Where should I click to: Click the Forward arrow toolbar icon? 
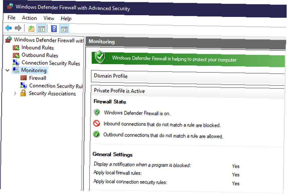point(18,28)
